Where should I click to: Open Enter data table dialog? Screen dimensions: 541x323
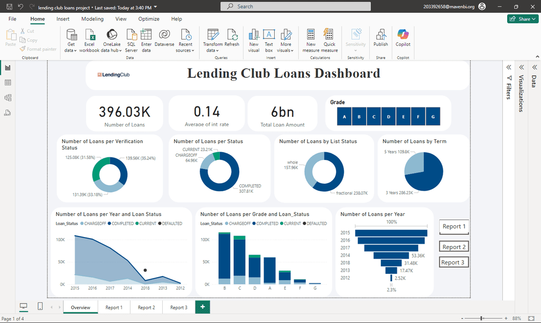click(146, 41)
